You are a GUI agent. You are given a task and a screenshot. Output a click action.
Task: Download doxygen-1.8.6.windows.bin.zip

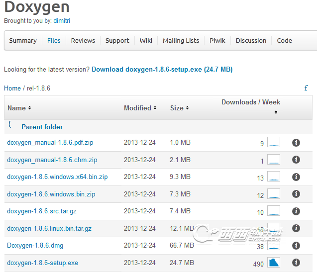click(51, 194)
